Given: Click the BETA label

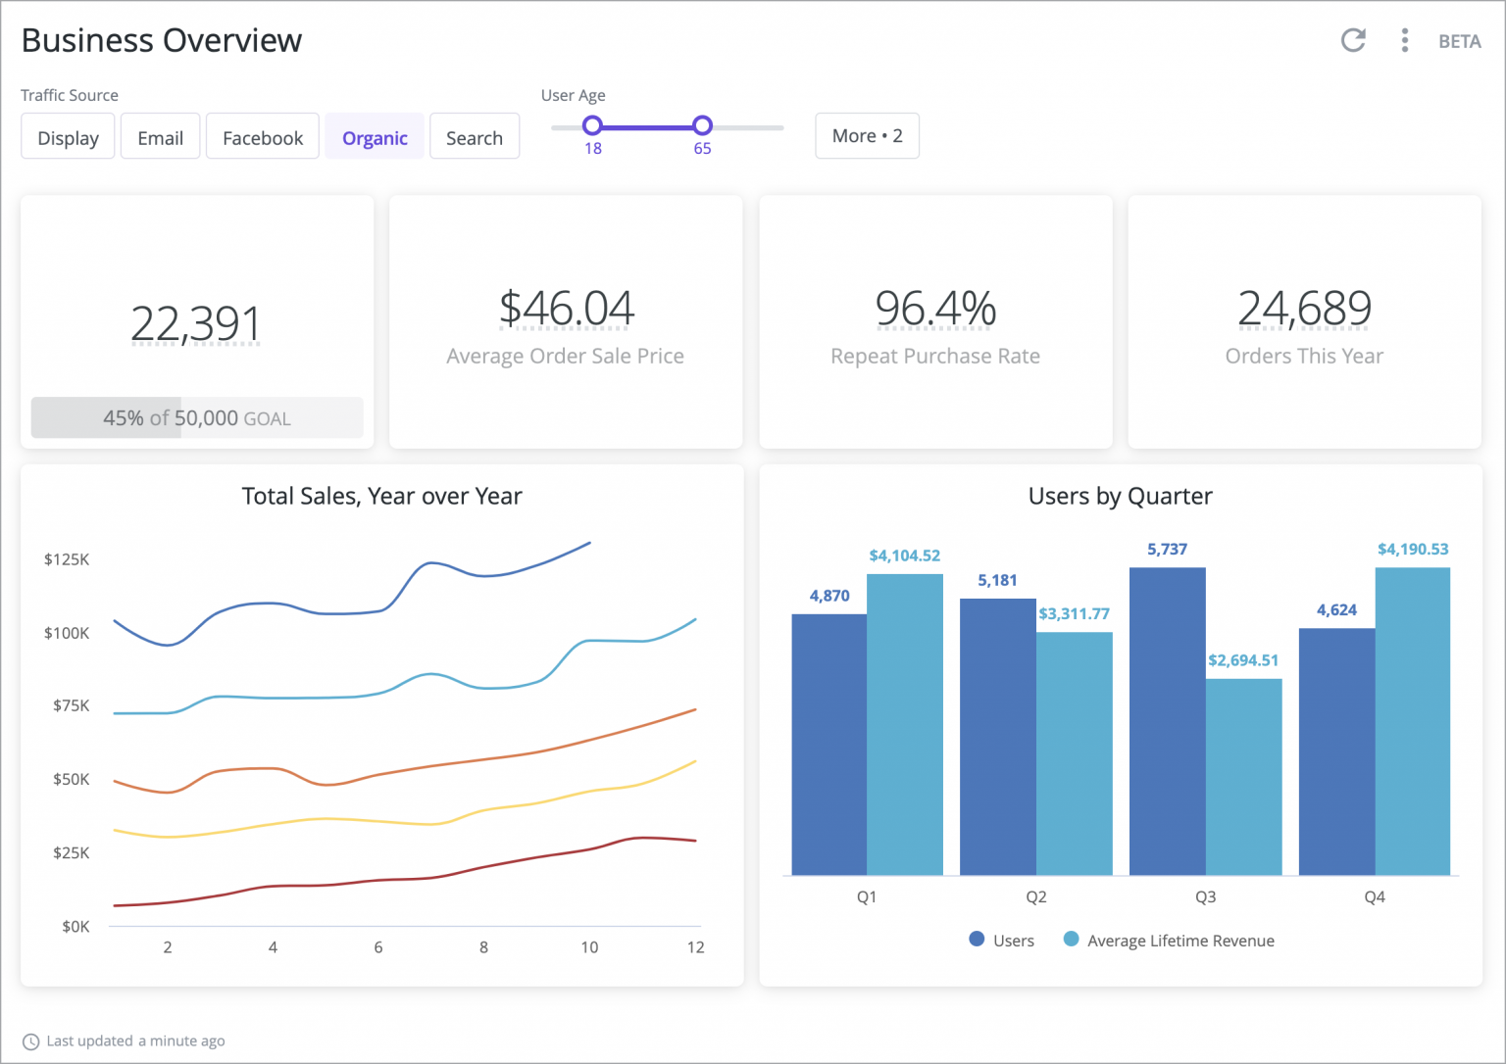Looking at the screenshot, I should click(x=1460, y=41).
